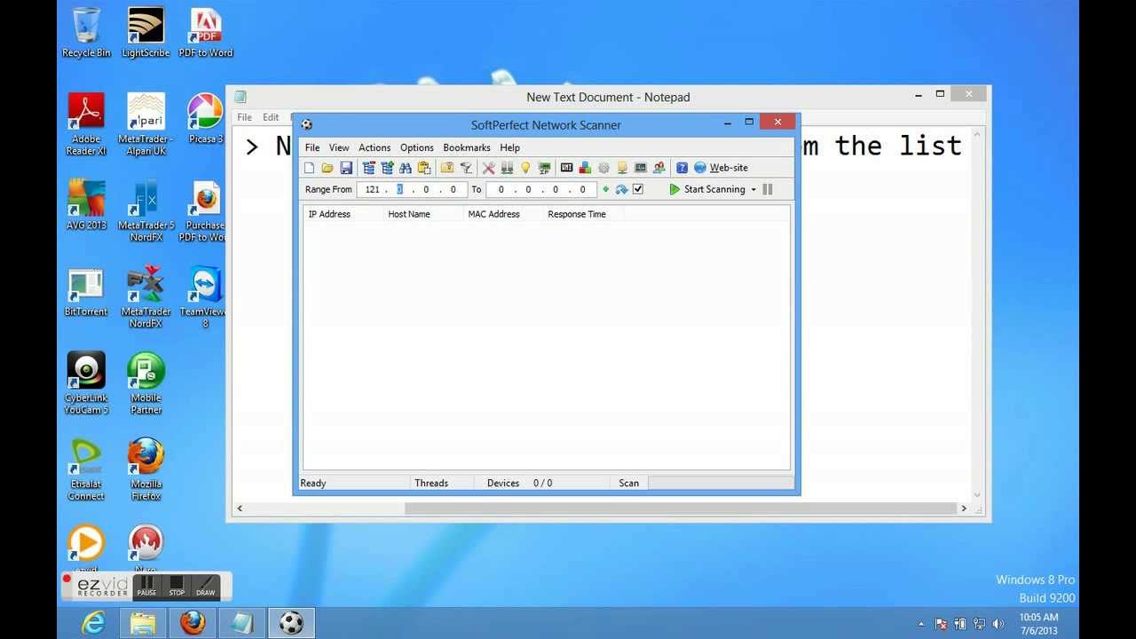
Task: Click Notepad scroll down arrow
Action: [977, 495]
